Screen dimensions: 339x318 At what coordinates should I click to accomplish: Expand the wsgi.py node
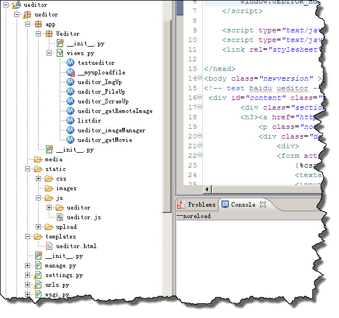pyautogui.click(x=27, y=294)
